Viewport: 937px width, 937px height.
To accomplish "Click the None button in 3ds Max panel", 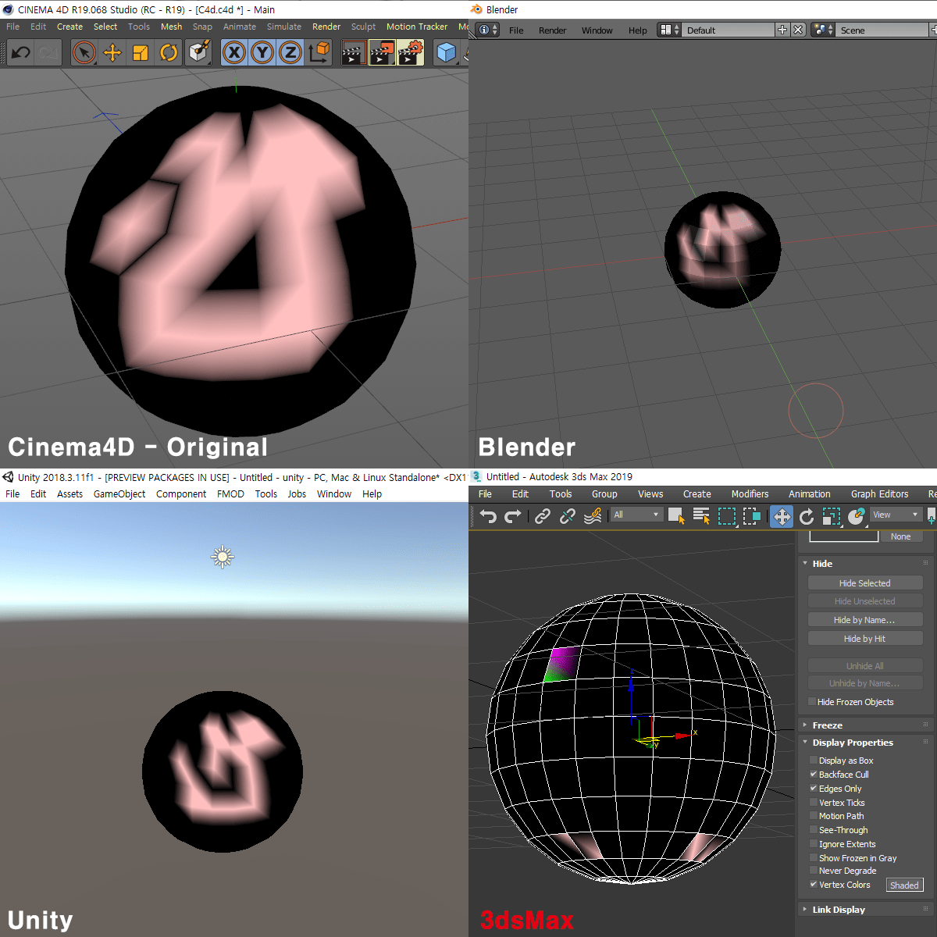I will [x=900, y=536].
